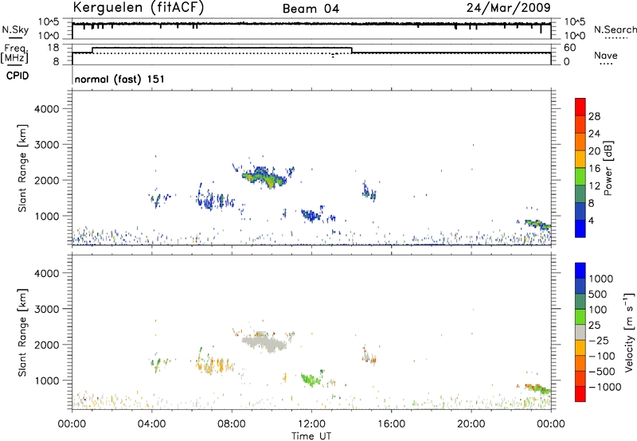637x441 pixels.
Task: Click the date '24/Mar/2009'
Action: point(508,7)
